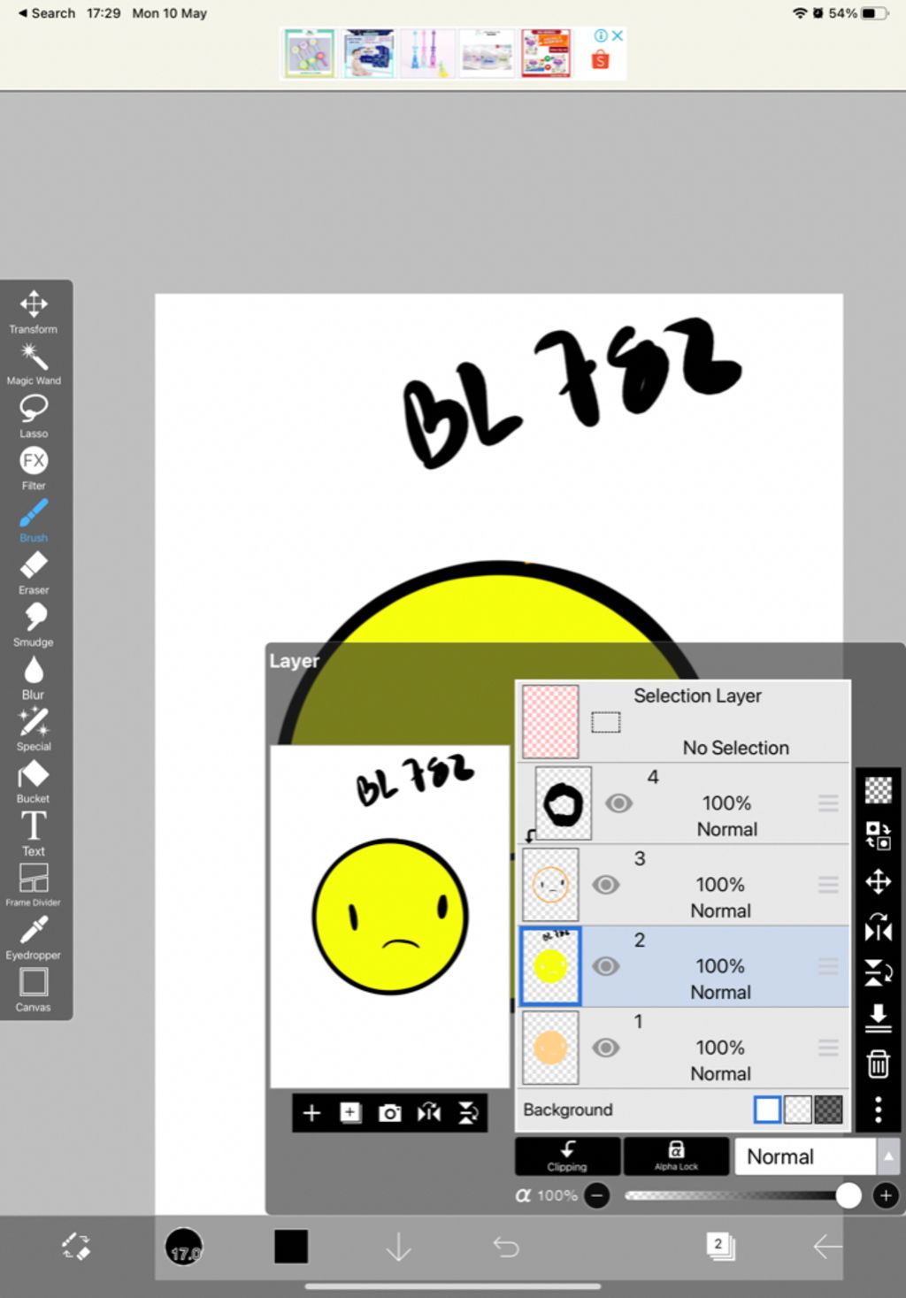Tap the flip layer horizontally icon in sidebar
This screenshot has width=906, height=1298.
point(878,927)
